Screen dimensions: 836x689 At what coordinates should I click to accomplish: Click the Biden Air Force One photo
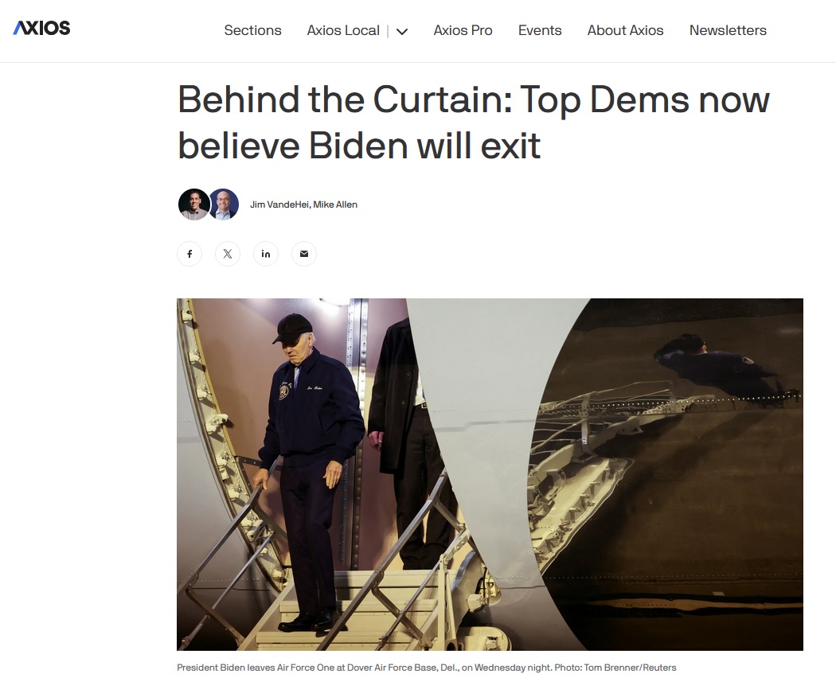[x=490, y=474]
